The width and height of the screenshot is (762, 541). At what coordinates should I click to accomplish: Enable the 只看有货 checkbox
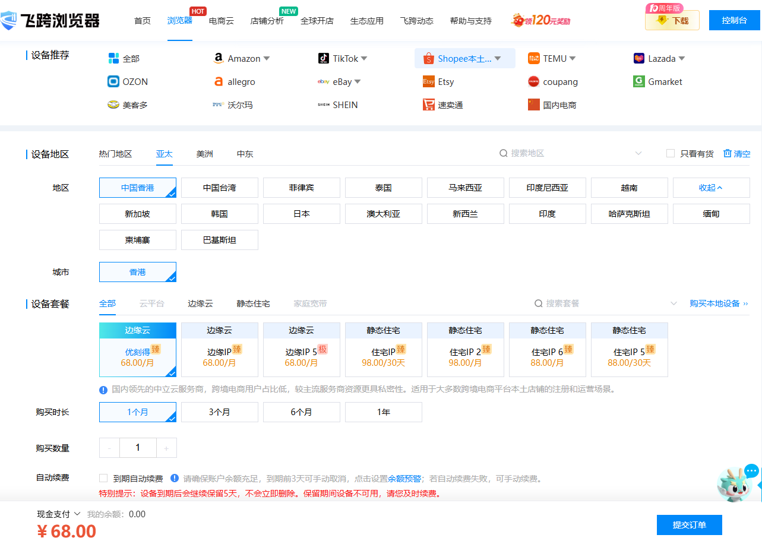671,154
